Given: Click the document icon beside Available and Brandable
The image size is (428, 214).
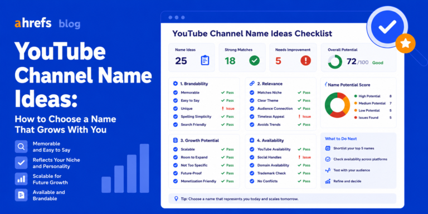Looking at the screenshot, I should point(21,195).
